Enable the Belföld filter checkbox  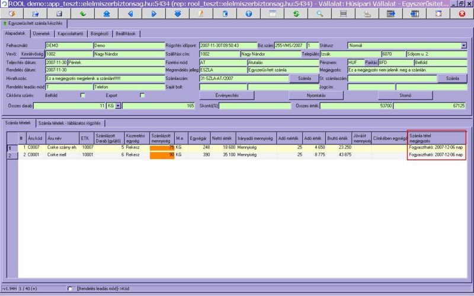[83, 95]
